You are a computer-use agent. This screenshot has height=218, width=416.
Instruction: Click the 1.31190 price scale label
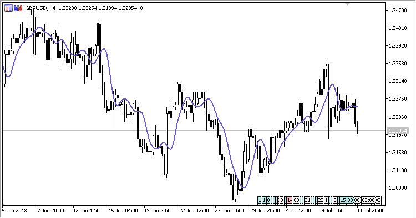(398, 170)
